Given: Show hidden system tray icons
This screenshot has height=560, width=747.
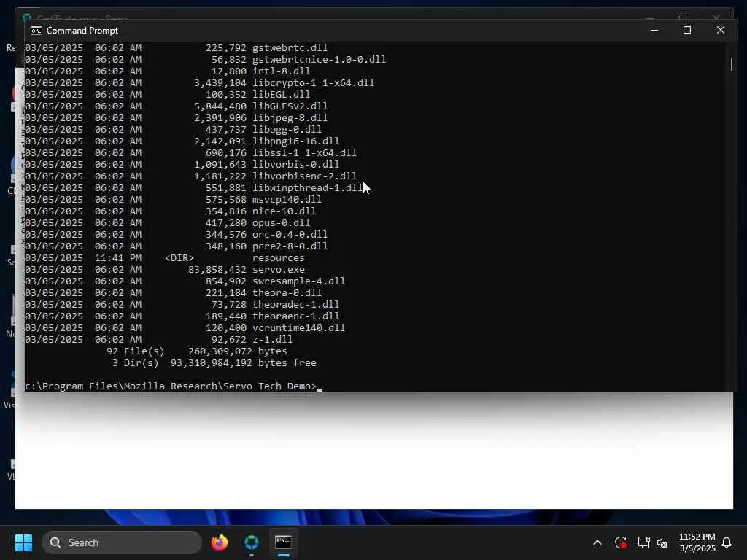Looking at the screenshot, I should [x=597, y=542].
